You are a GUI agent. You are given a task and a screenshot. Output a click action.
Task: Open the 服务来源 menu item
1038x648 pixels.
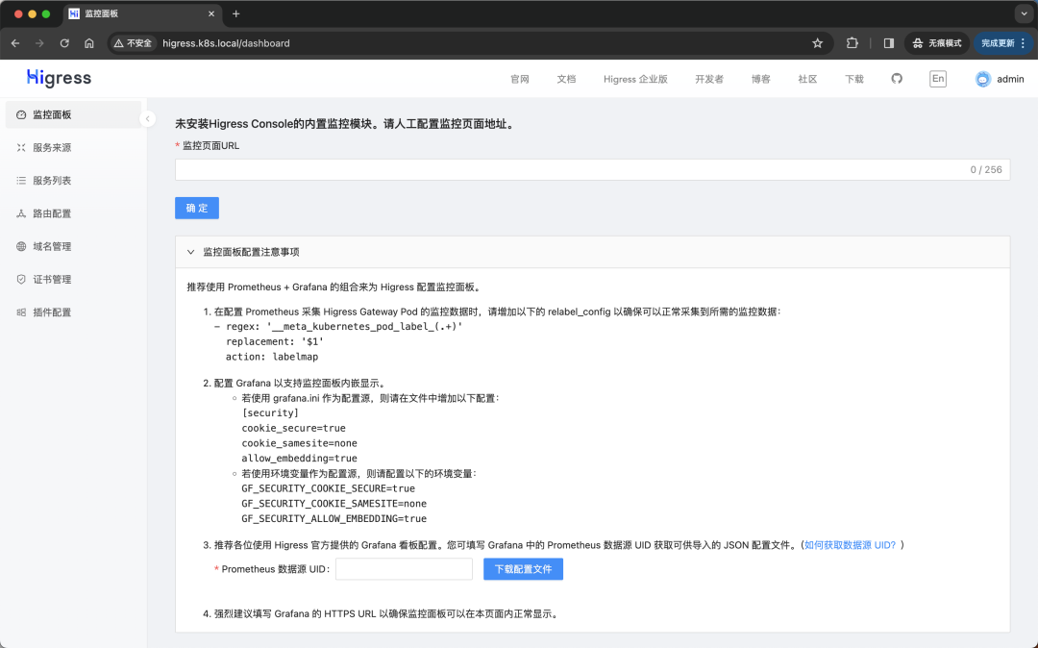[x=73, y=148]
